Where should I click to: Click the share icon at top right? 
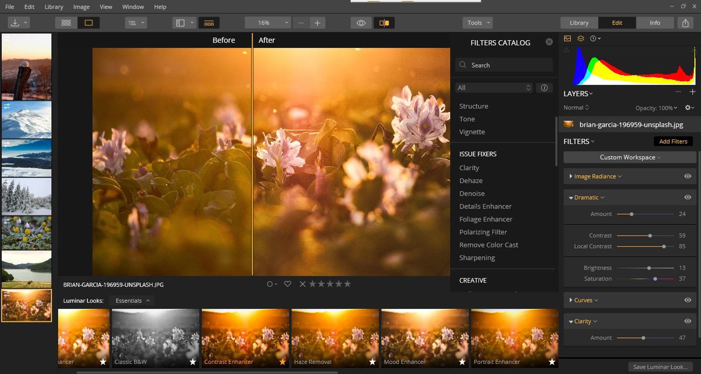tap(685, 23)
